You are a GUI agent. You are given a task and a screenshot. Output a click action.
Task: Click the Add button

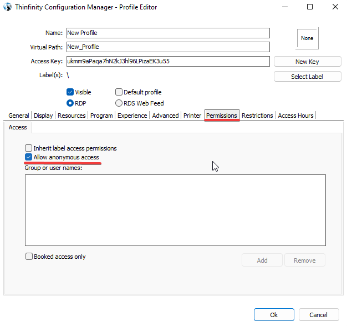pyautogui.click(x=262, y=260)
